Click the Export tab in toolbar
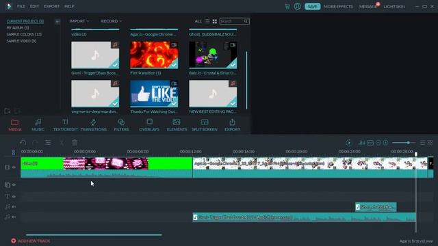The image size is (438, 246). pyautogui.click(x=232, y=125)
